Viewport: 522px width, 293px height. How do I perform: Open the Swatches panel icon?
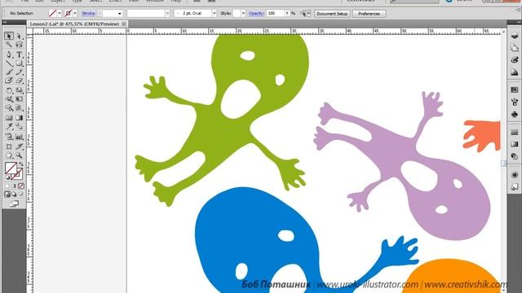point(515,90)
